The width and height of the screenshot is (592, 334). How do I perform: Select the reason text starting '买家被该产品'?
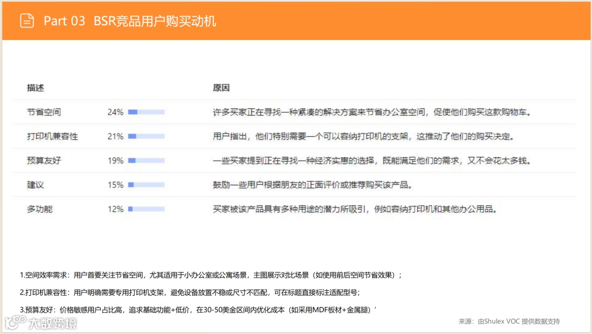(355, 209)
